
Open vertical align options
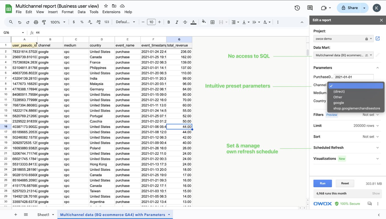point(246,22)
